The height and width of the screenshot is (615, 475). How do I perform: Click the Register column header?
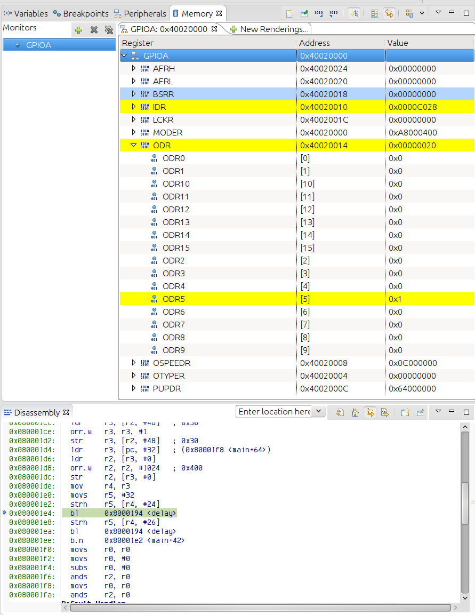[208, 43]
